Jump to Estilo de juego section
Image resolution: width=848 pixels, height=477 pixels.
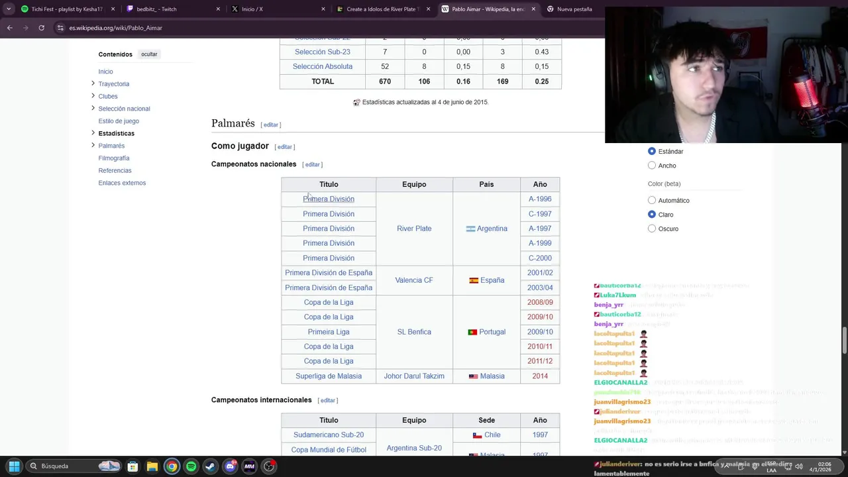tap(119, 121)
